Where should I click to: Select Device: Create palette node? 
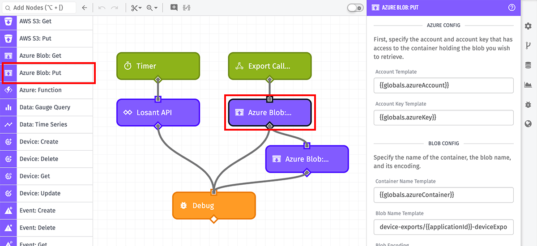click(x=46, y=142)
